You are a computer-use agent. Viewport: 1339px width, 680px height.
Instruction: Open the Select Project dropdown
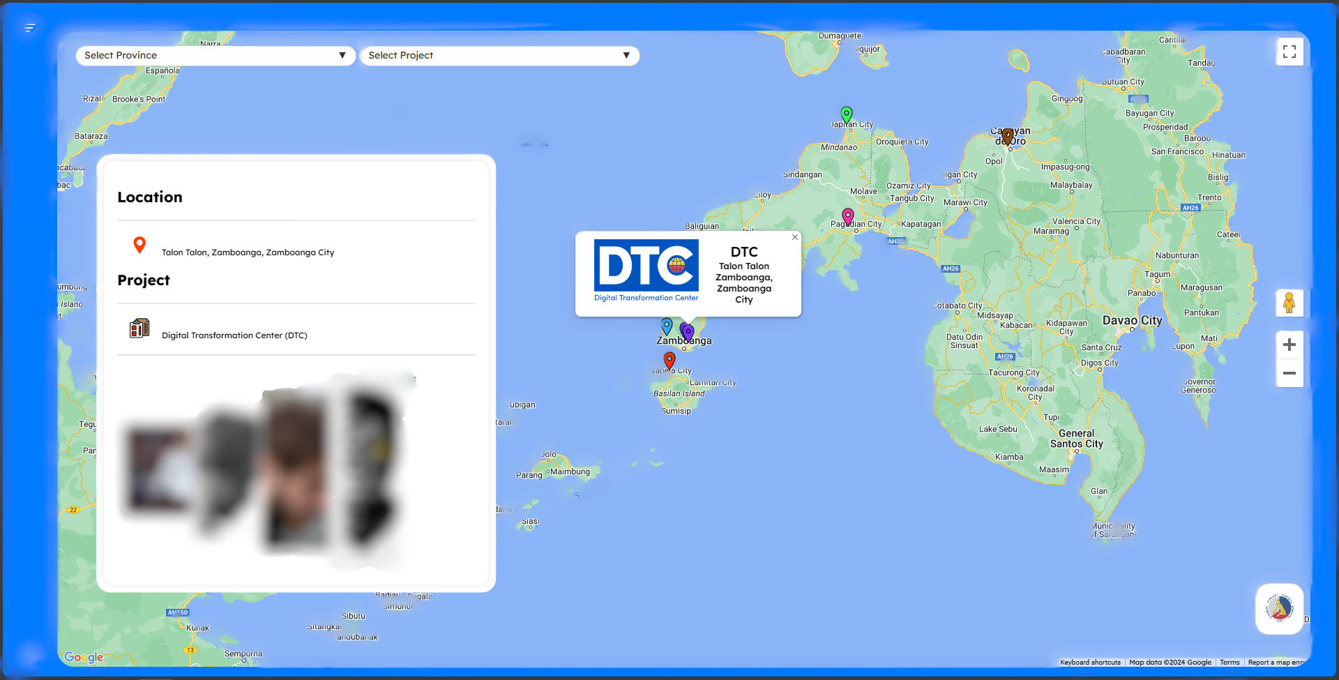(x=499, y=56)
